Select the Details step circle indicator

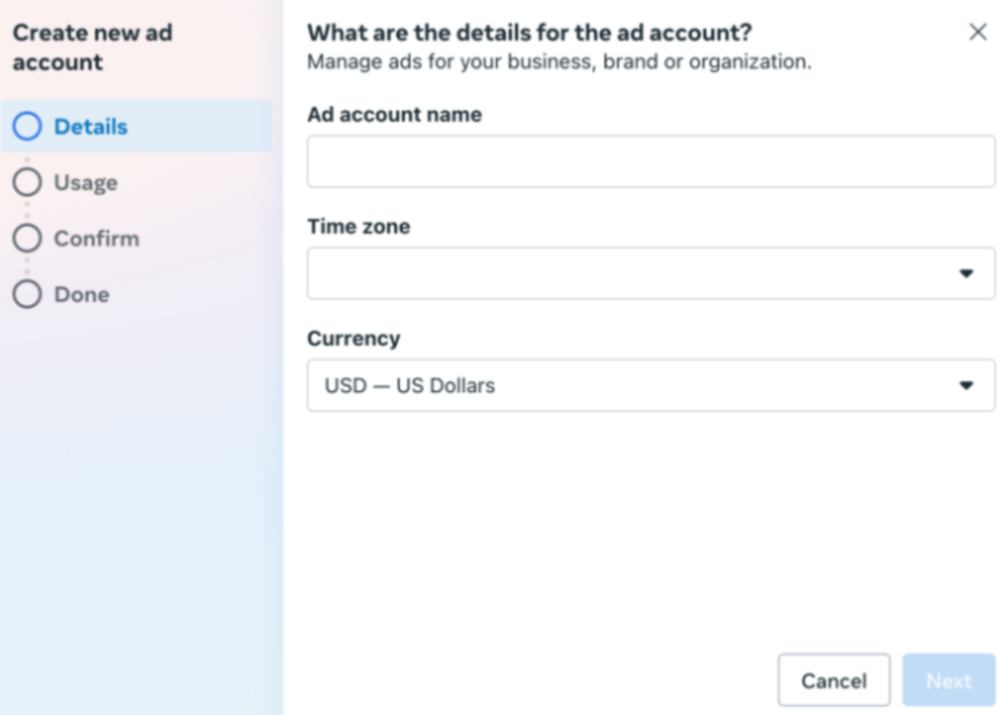[x=27, y=126]
